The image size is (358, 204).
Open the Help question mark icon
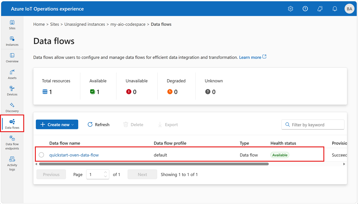[305, 9]
